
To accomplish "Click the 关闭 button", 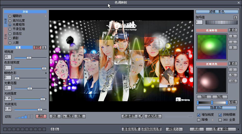I will pyautogui.click(x=197, y=129).
